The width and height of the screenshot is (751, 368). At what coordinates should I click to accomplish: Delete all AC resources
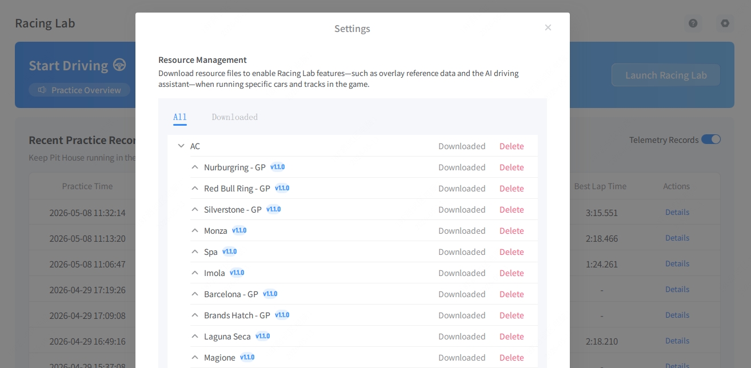[x=512, y=146]
